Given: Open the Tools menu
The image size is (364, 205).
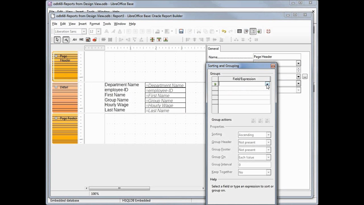Looking at the screenshot, I should [x=107, y=24].
